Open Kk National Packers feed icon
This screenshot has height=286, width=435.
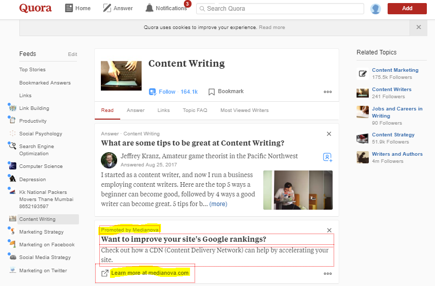(12, 191)
